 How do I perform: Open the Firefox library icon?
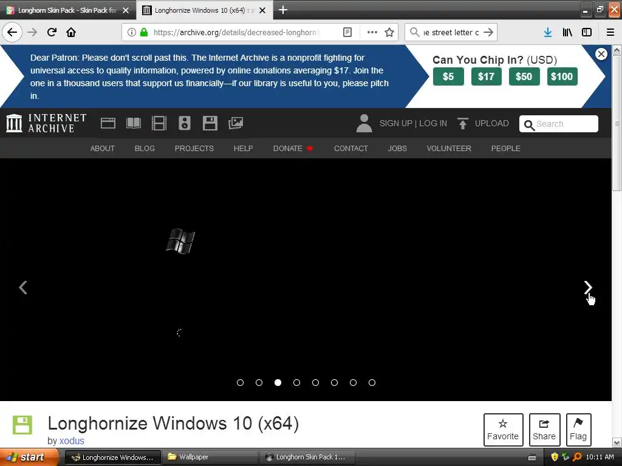567,32
